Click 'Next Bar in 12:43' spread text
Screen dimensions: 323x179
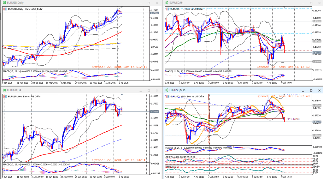coord(294,67)
